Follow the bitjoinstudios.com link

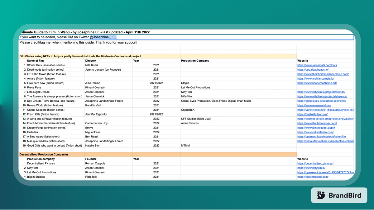(x=313, y=177)
